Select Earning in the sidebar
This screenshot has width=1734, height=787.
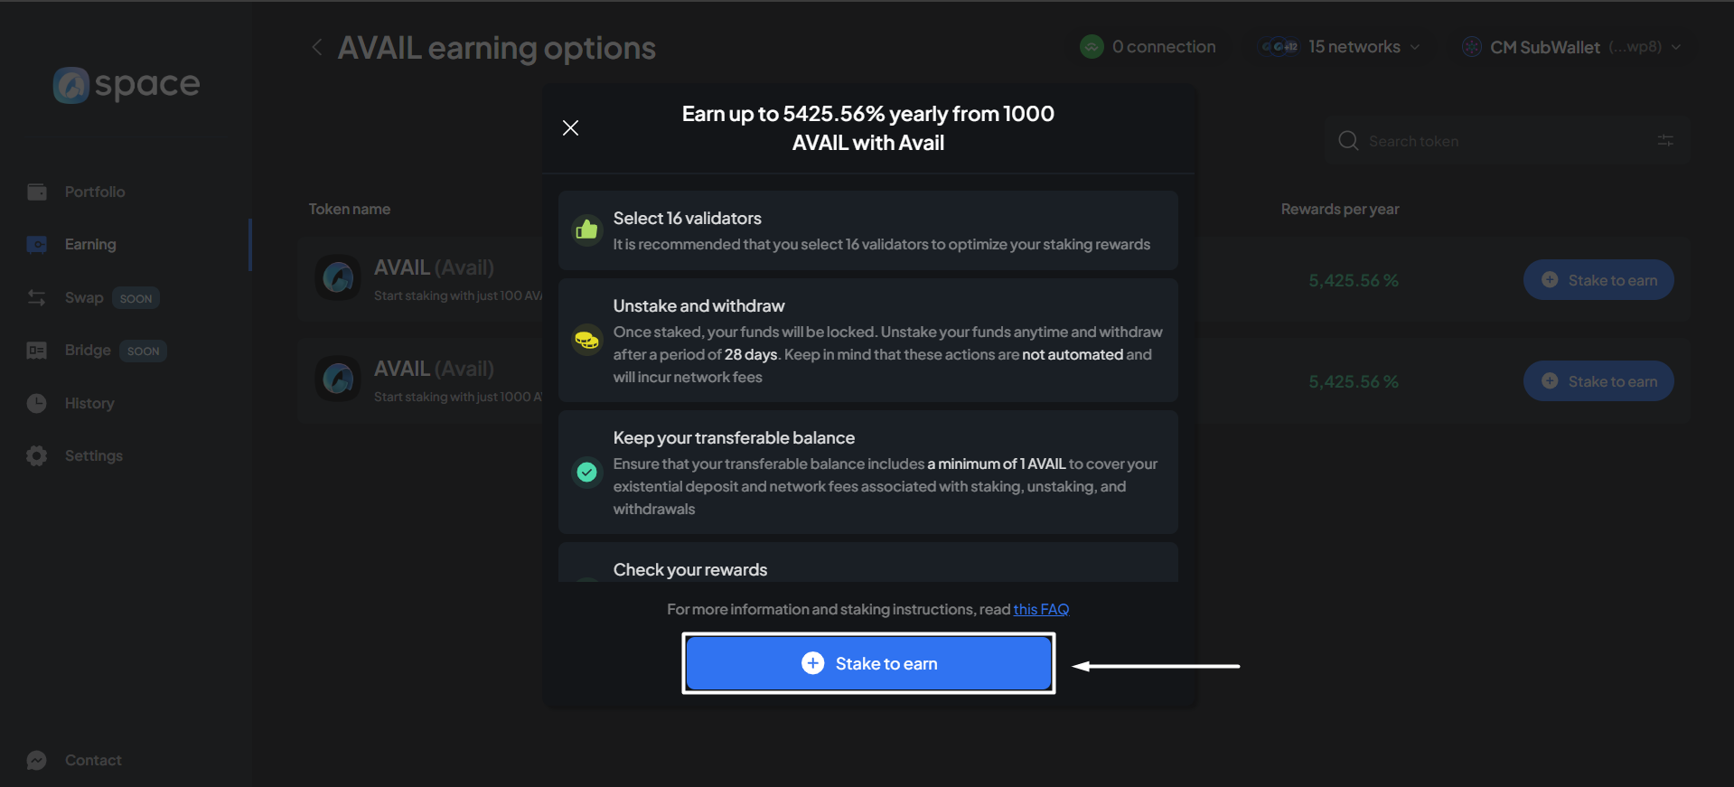[x=90, y=244]
